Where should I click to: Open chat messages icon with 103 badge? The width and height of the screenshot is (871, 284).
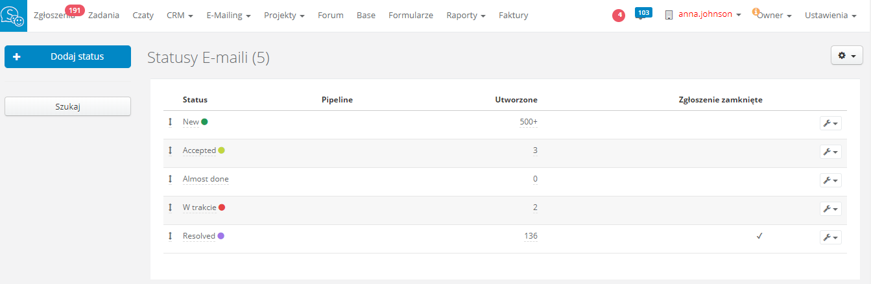click(x=643, y=14)
